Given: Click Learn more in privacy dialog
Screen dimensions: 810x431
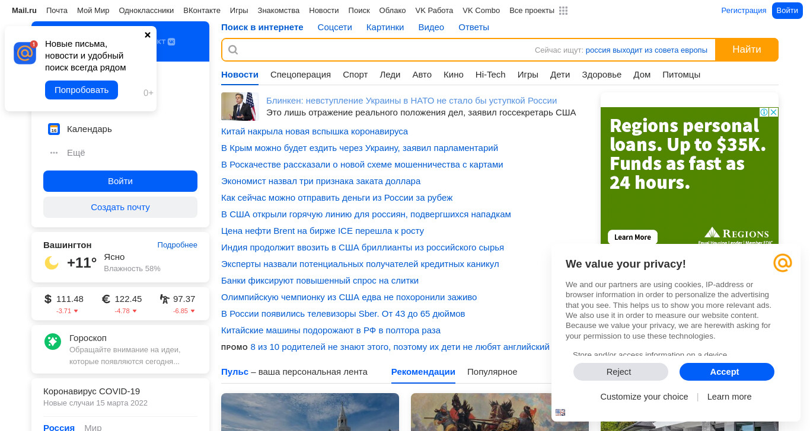Looking at the screenshot, I should (729, 397).
